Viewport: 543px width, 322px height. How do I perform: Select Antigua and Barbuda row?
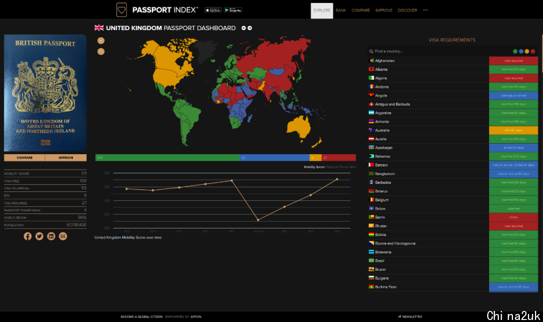(x=452, y=104)
